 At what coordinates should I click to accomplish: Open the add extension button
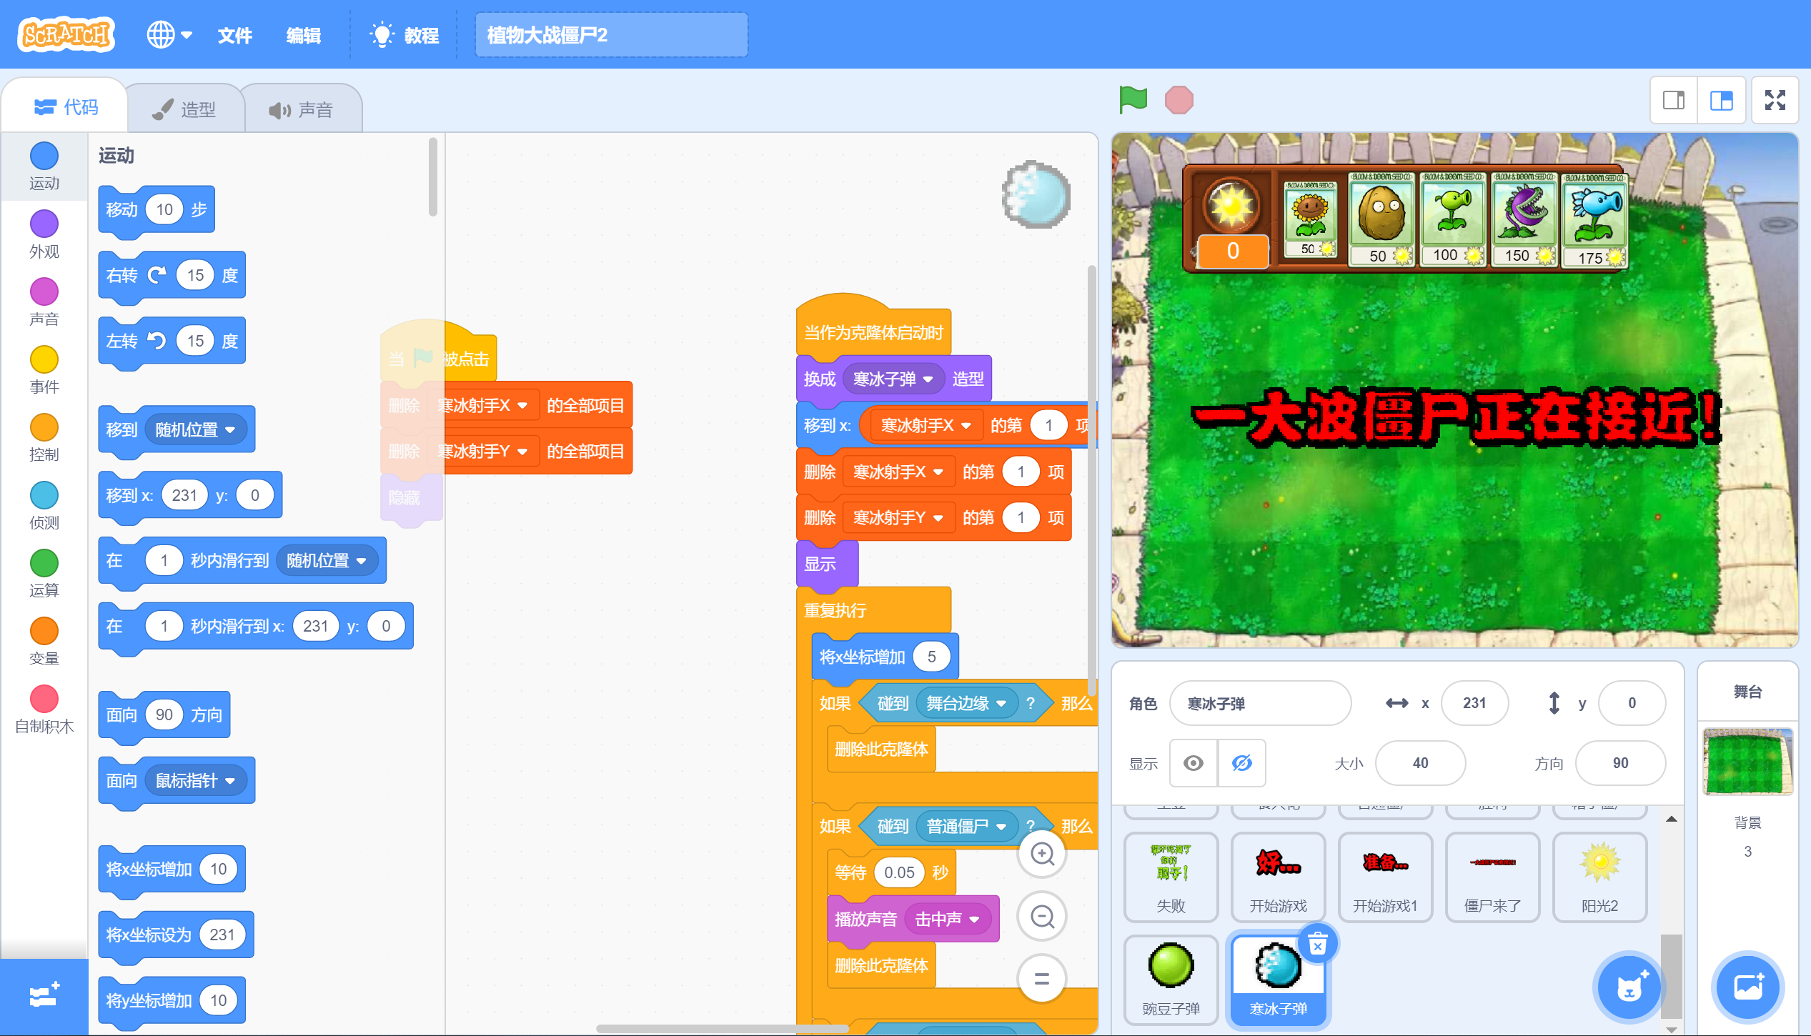(x=44, y=996)
